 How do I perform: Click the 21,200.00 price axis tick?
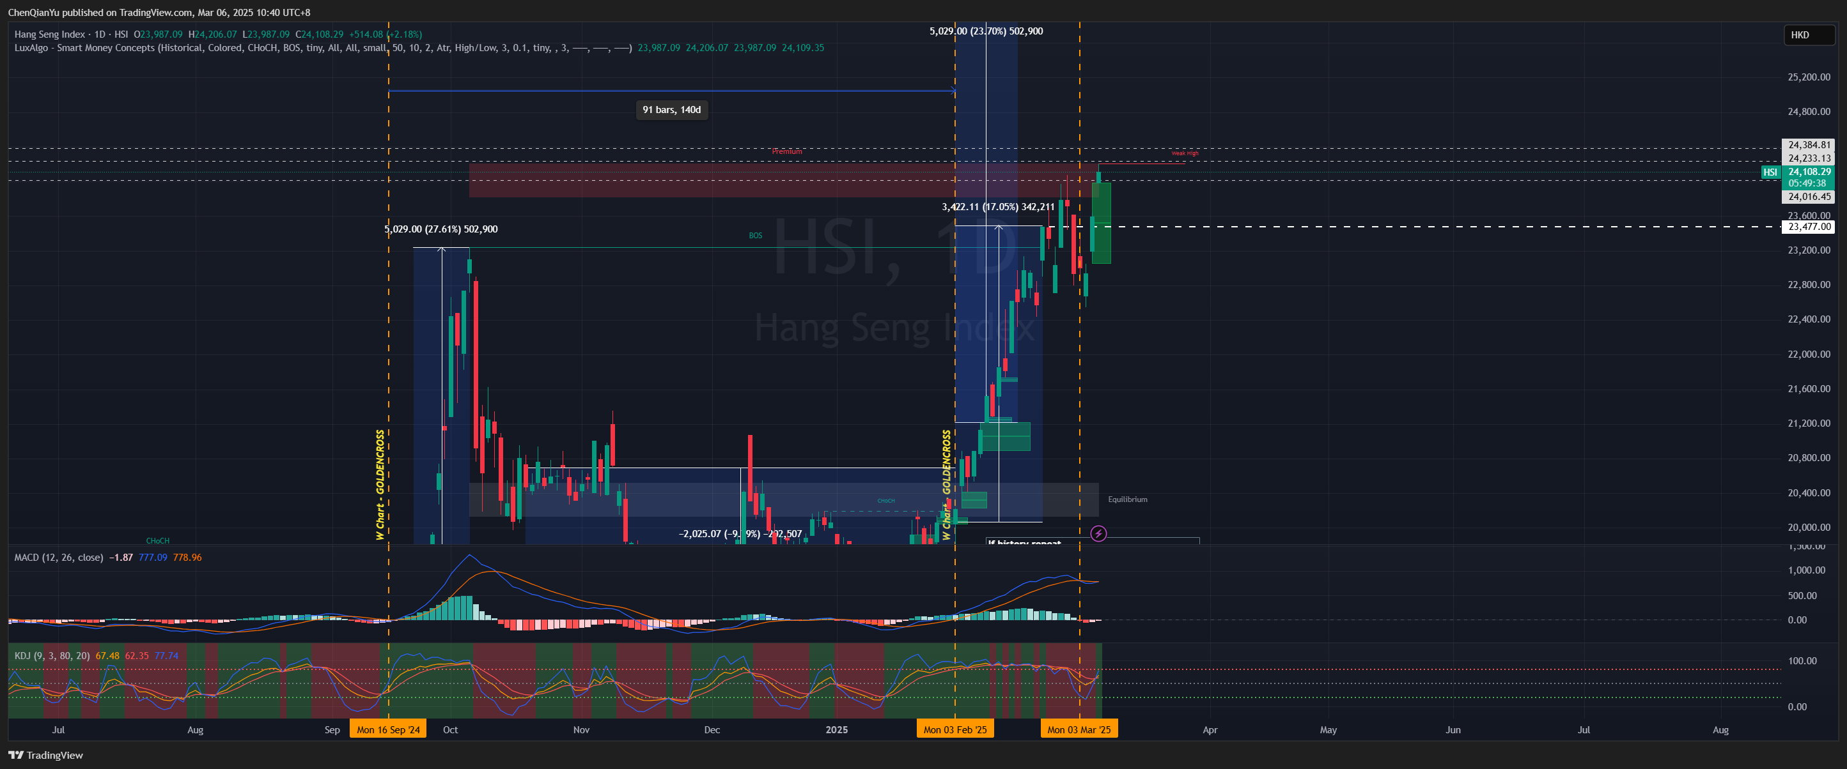[x=1808, y=423]
